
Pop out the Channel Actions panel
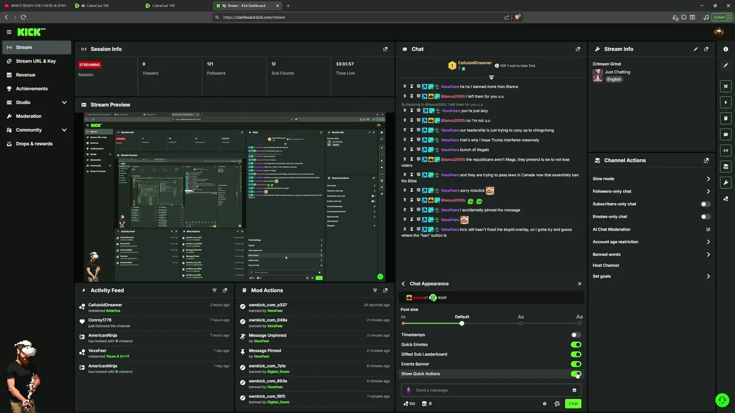coord(706,161)
